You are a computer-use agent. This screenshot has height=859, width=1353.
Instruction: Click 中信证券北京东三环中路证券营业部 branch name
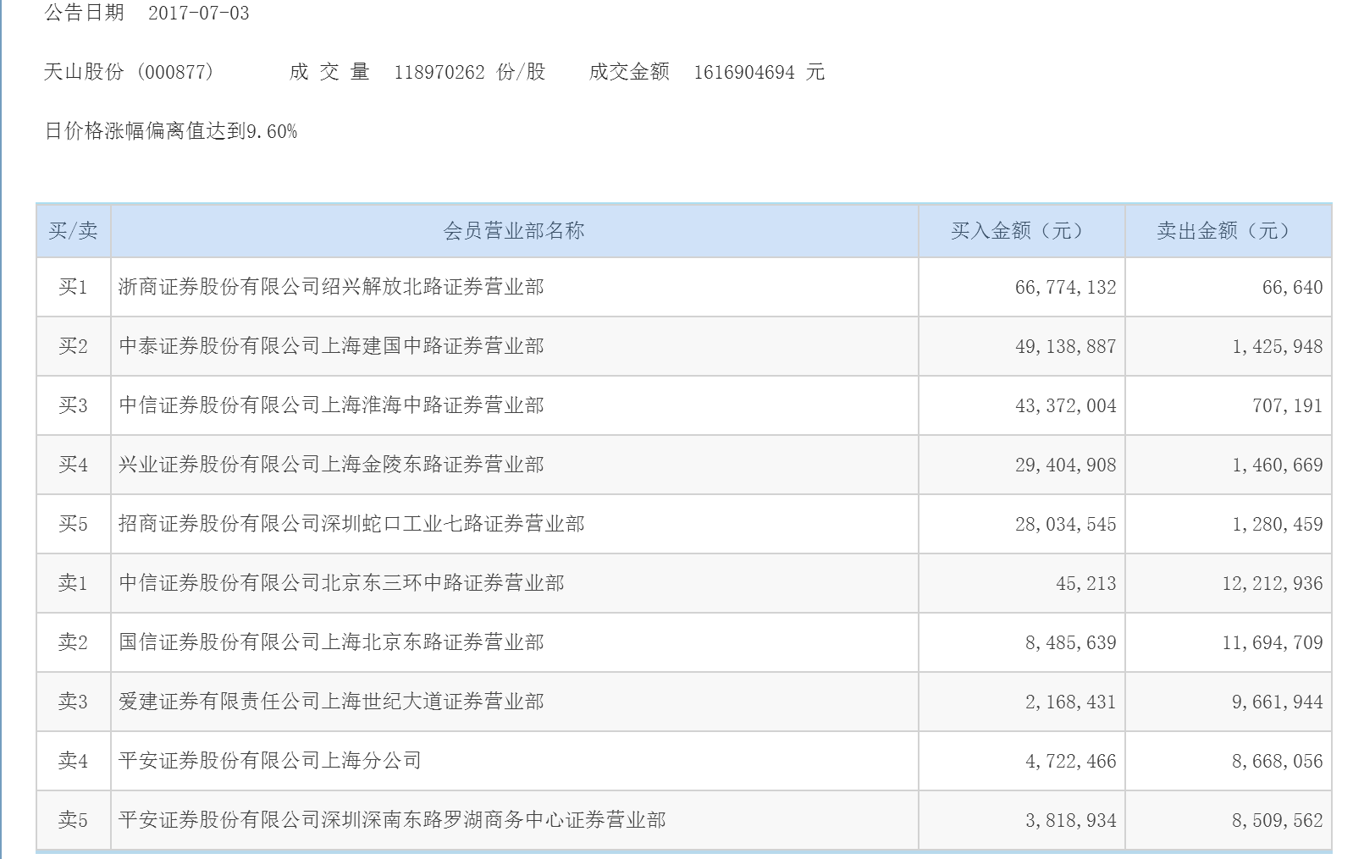[341, 583]
